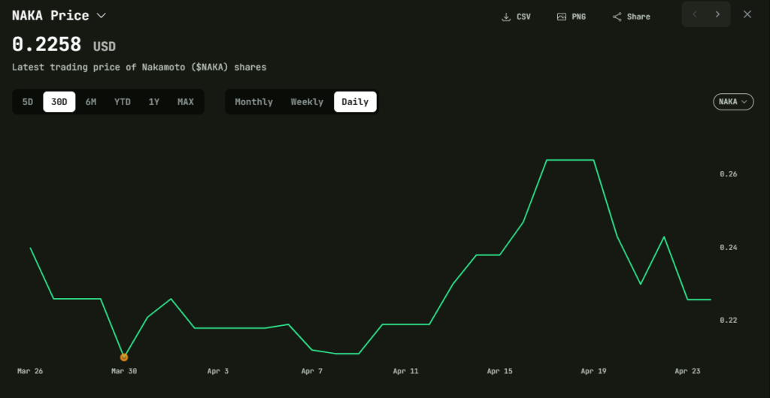Click the download icon beside CSV

click(506, 17)
